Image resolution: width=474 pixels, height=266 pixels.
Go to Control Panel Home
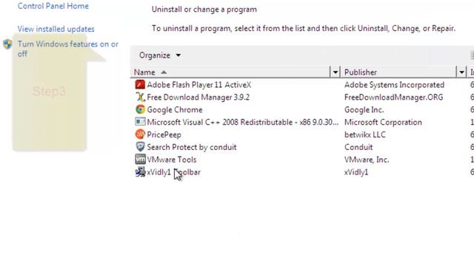(53, 6)
